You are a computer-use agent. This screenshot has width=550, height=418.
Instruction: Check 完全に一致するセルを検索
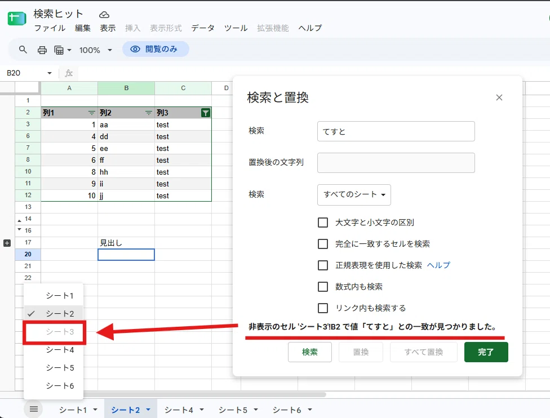tap(323, 244)
